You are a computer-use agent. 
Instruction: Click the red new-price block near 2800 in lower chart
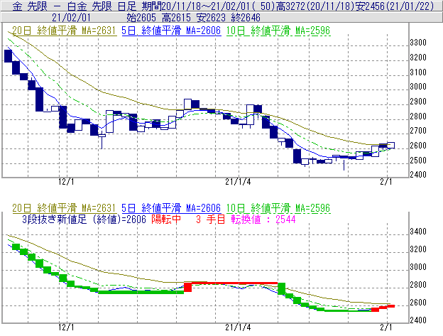coord(188,287)
